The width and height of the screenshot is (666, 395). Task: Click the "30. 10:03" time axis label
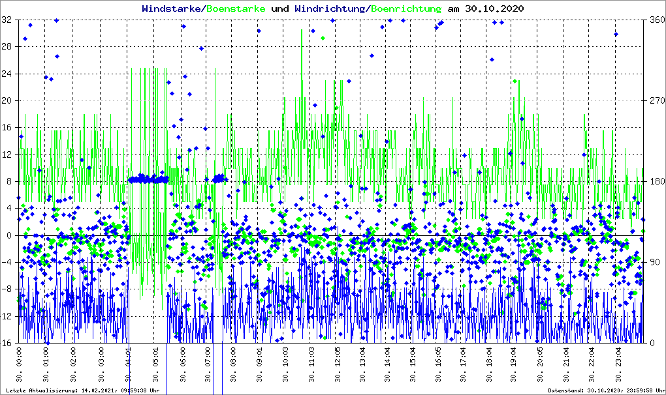click(x=285, y=366)
